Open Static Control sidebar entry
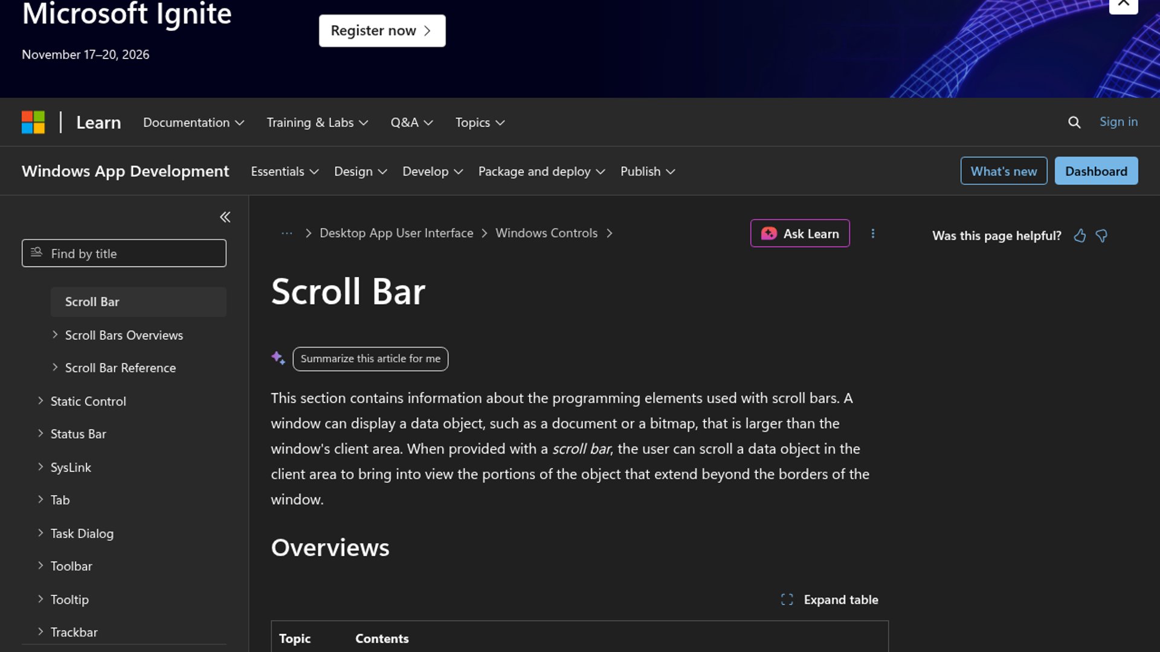1160x652 pixels. pyautogui.click(x=88, y=401)
